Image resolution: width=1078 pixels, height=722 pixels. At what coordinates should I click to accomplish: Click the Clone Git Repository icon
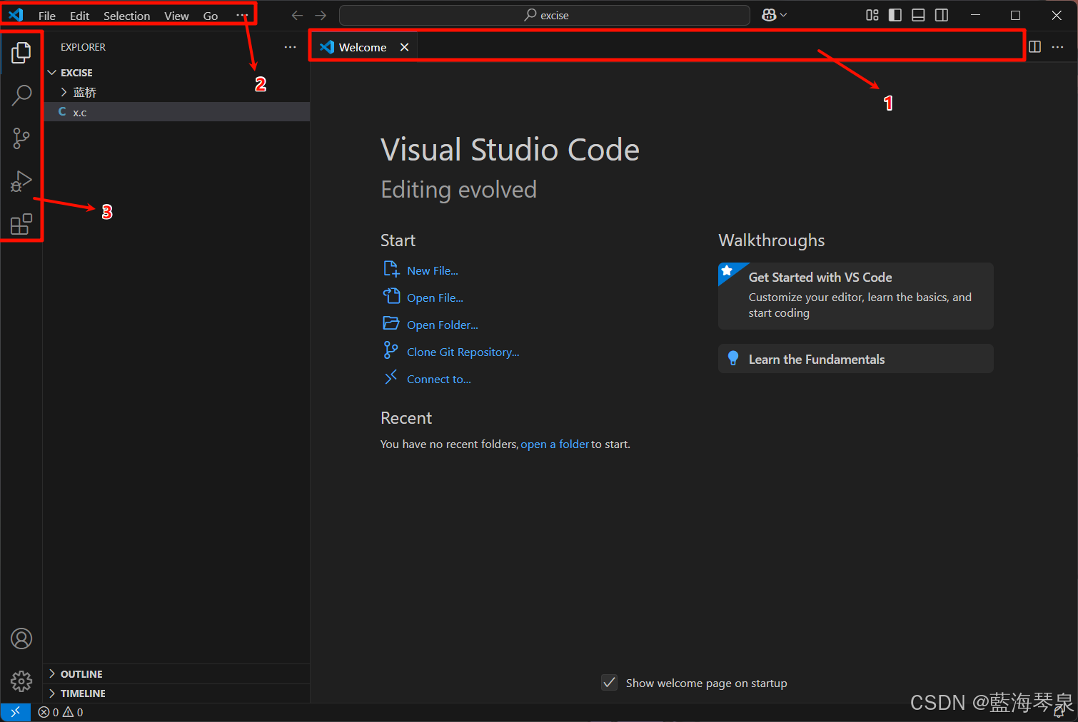[x=391, y=350]
